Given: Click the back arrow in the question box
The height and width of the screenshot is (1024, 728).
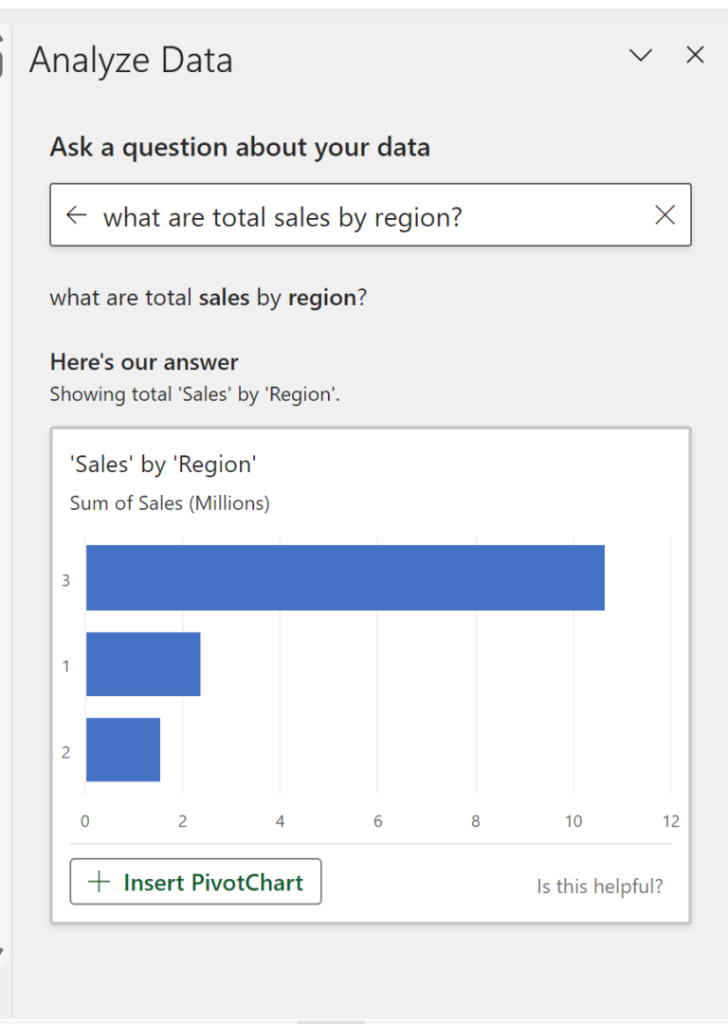Looking at the screenshot, I should tap(77, 216).
